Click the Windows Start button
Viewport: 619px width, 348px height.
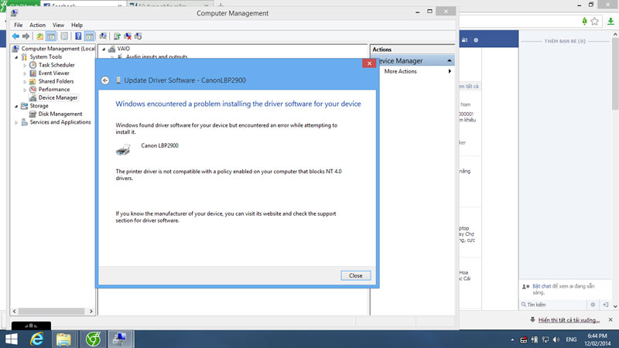[x=12, y=339]
